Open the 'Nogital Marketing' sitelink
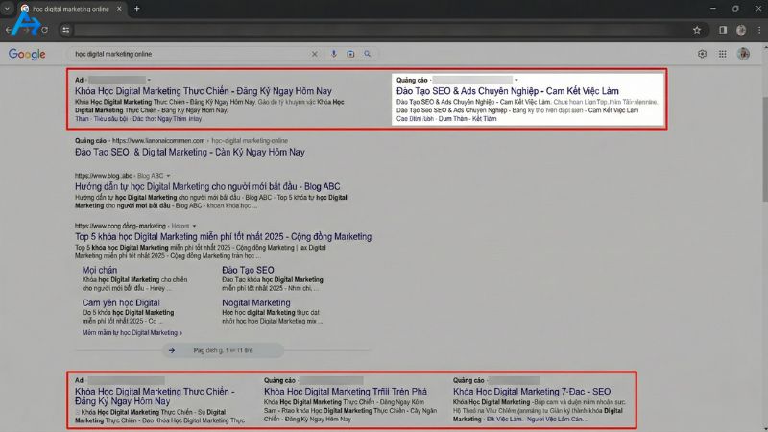 pos(256,302)
